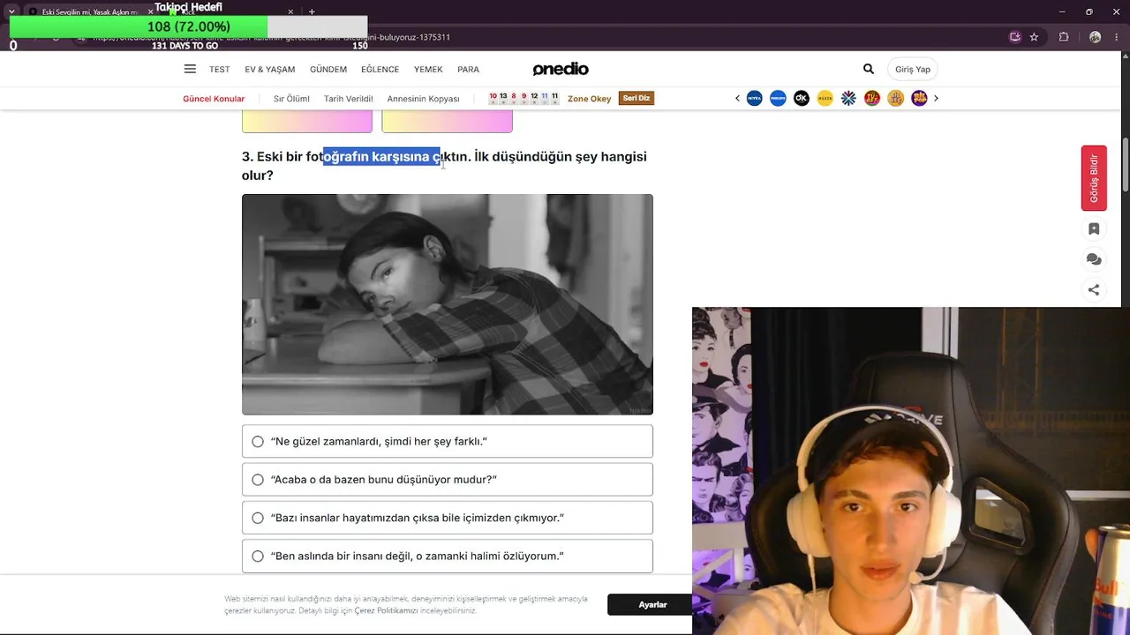Open the site search magnifier
The width and height of the screenshot is (1130, 635).
[x=869, y=69]
